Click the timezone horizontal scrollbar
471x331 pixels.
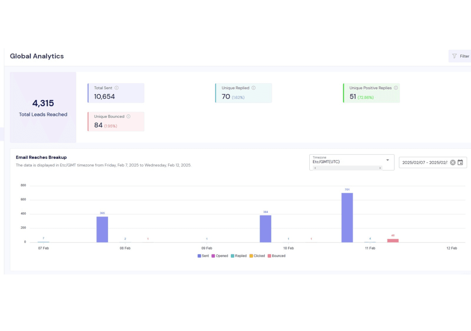tap(348, 168)
